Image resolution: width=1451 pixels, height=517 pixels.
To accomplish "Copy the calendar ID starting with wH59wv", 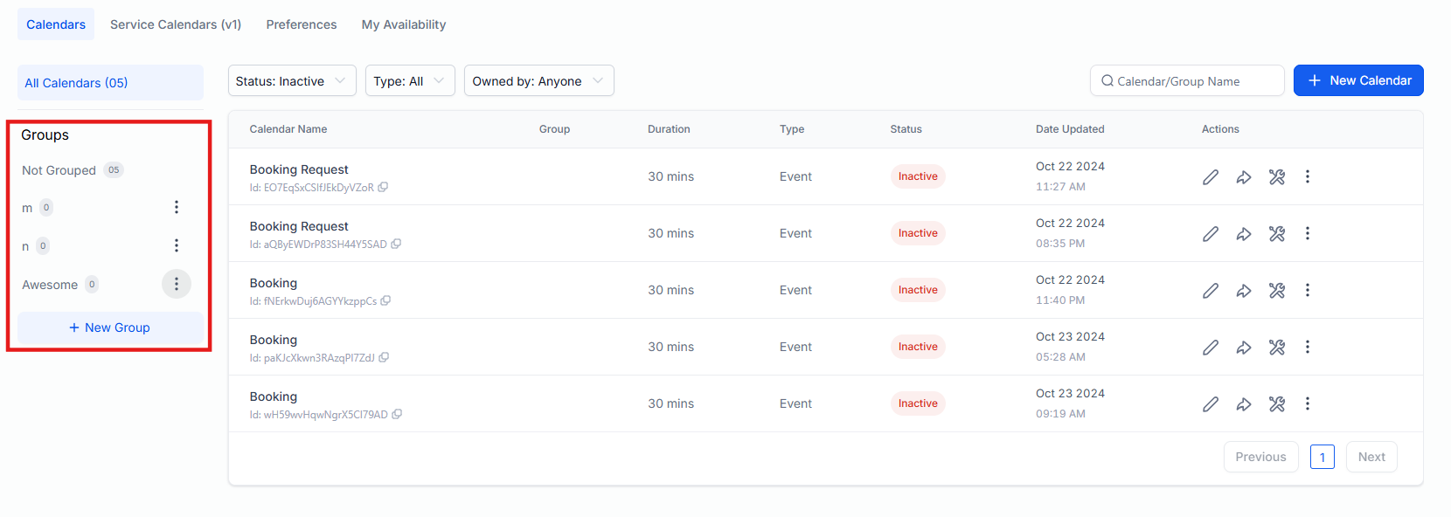I will coord(397,415).
